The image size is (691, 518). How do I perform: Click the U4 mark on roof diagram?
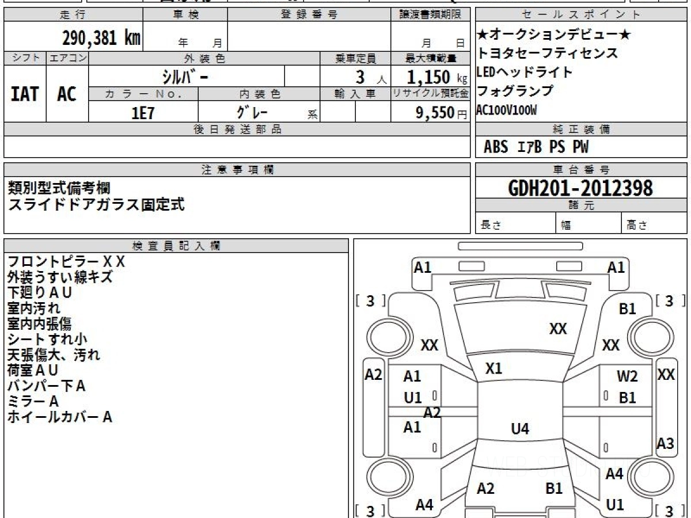(x=520, y=428)
